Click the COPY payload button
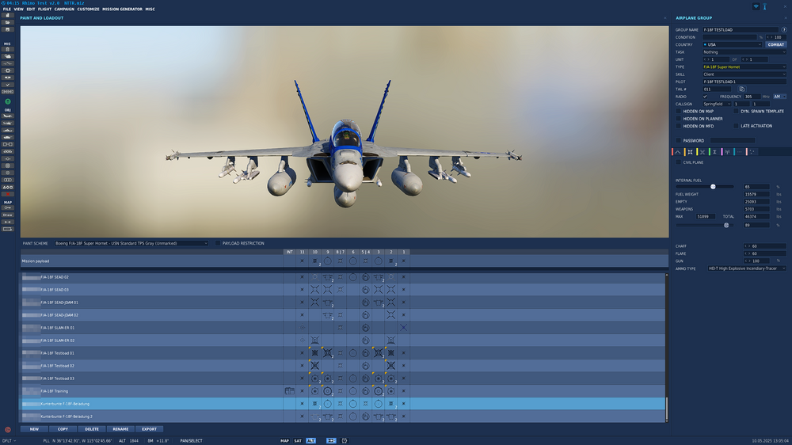The image size is (792, 445). pyautogui.click(x=63, y=429)
